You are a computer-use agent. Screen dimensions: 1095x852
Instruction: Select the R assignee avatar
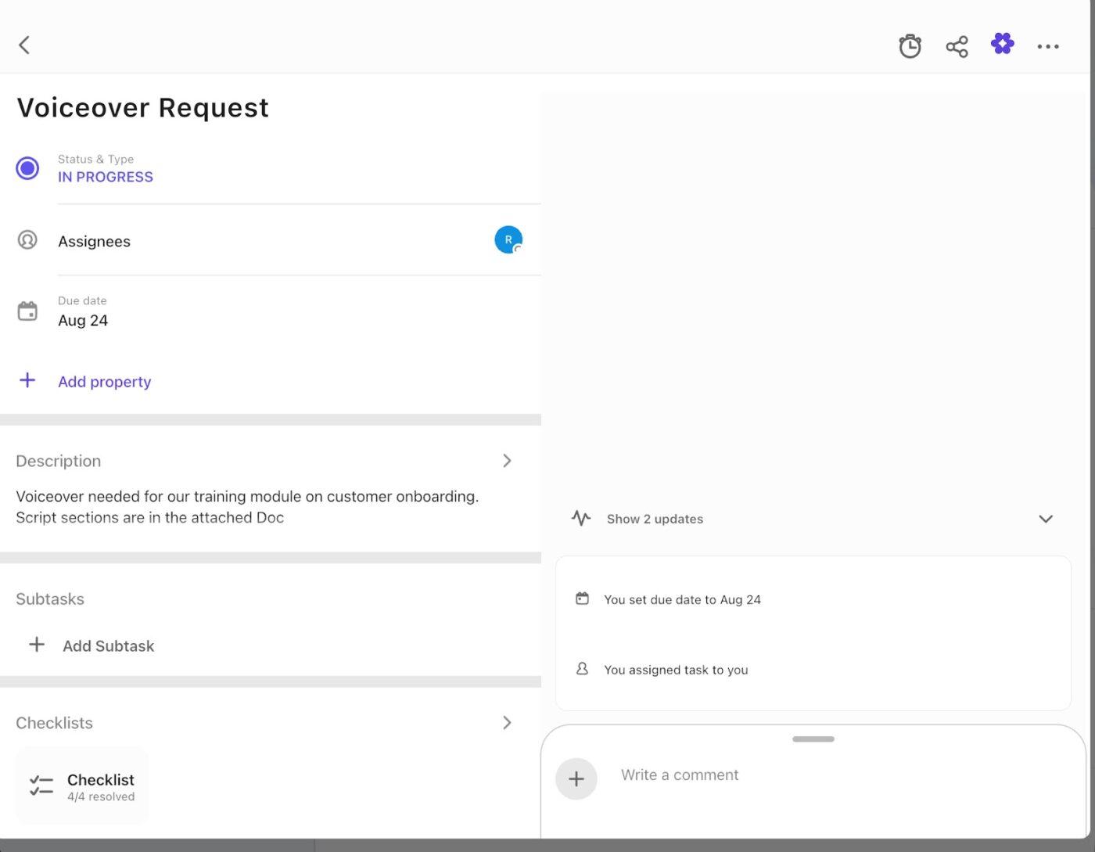[508, 240]
